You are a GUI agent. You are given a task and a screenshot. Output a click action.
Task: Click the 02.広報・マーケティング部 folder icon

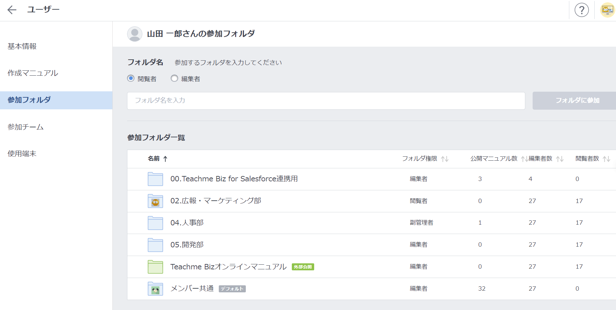coord(155,201)
